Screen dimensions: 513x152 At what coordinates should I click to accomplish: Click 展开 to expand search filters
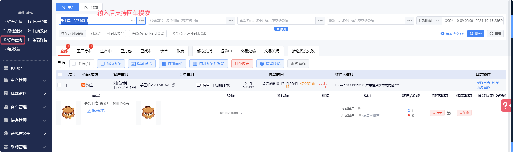click(x=281, y=29)
